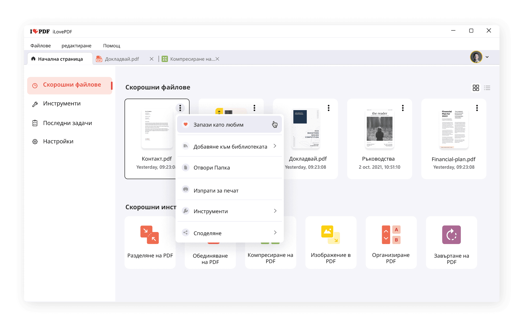The image size is (523, 328).
Task: Click the gear icon for Настройки
Action: 35,142
